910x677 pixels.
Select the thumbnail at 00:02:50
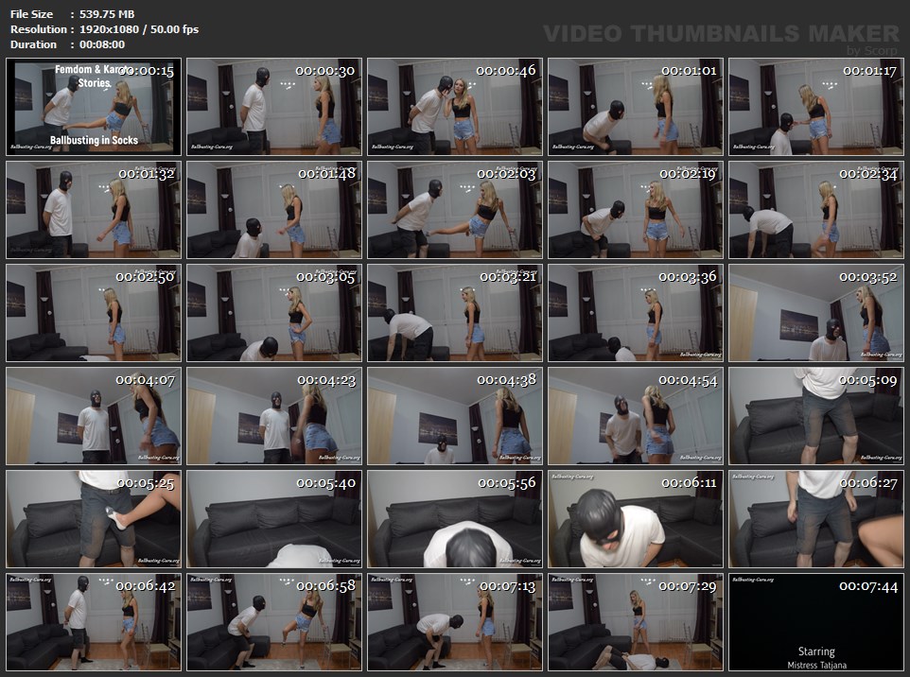pos(94,313)
